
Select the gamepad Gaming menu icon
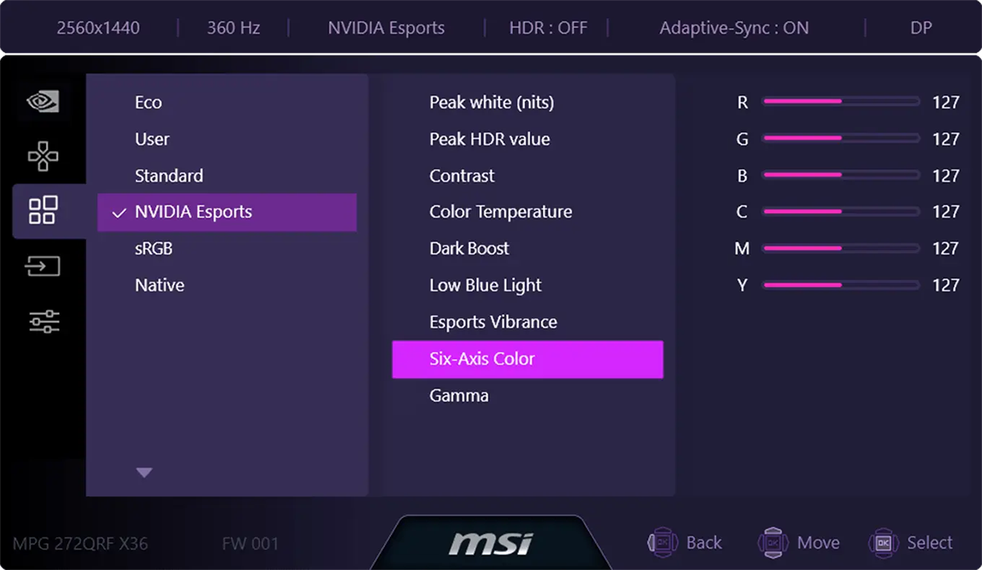pos(41,155)
